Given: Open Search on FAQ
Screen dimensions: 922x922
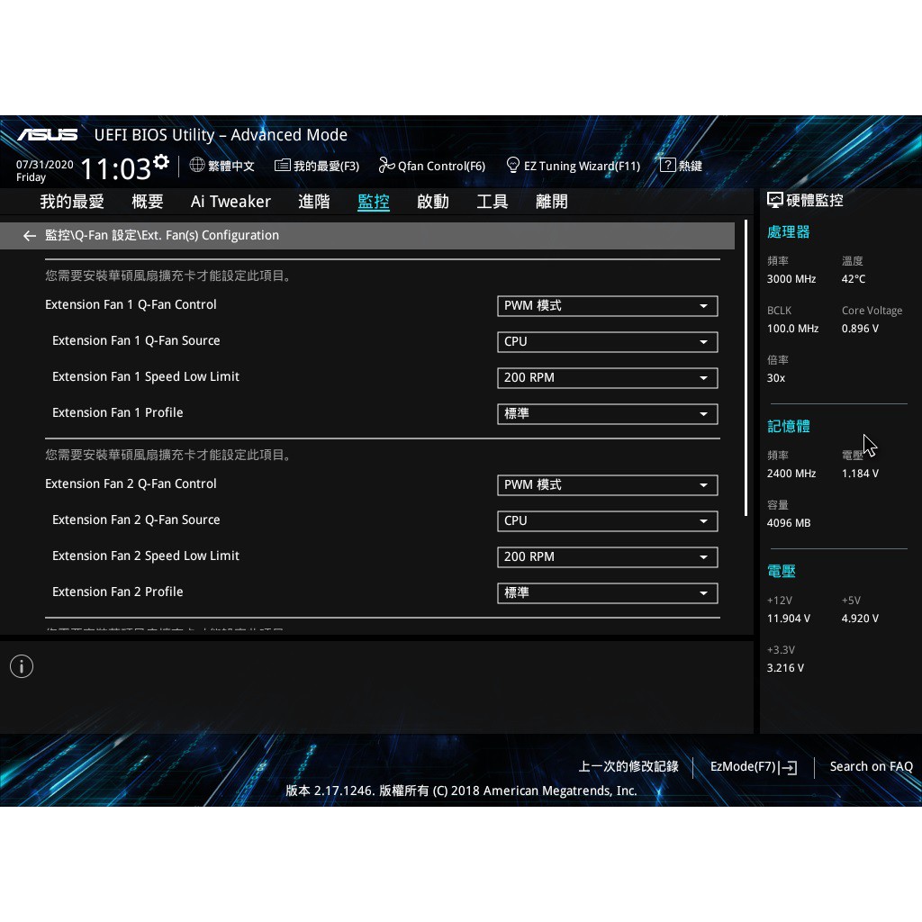Looking at the screenshot, I should tap(871, 767).
